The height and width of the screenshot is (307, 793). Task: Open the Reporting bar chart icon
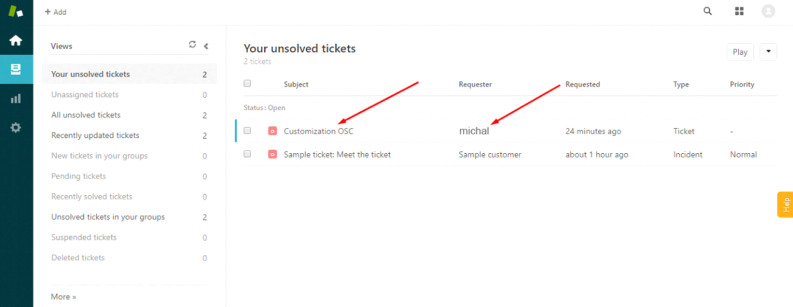pos(16,98)
